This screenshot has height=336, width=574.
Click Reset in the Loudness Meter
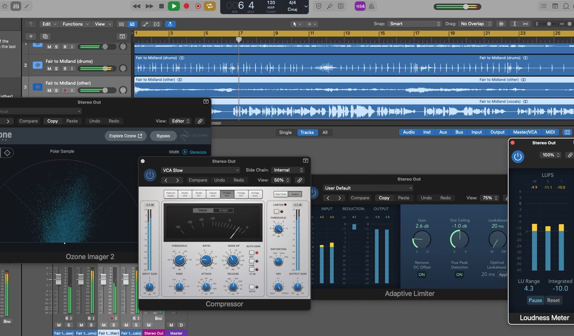pos(553,300)
